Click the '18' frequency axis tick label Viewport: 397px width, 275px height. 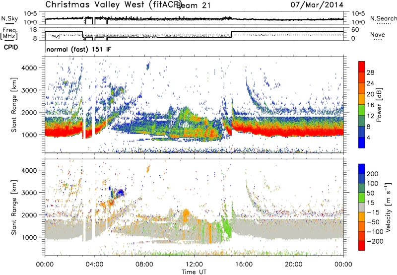(x=33, y=30)
